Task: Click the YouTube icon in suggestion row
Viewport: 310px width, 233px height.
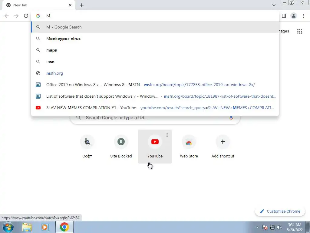Action: coord(38,108)
